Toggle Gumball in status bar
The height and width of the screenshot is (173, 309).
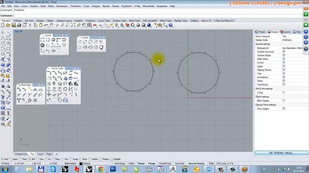point(180,163)
